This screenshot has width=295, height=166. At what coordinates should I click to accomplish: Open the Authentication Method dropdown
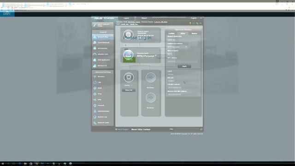coord(177,47)
